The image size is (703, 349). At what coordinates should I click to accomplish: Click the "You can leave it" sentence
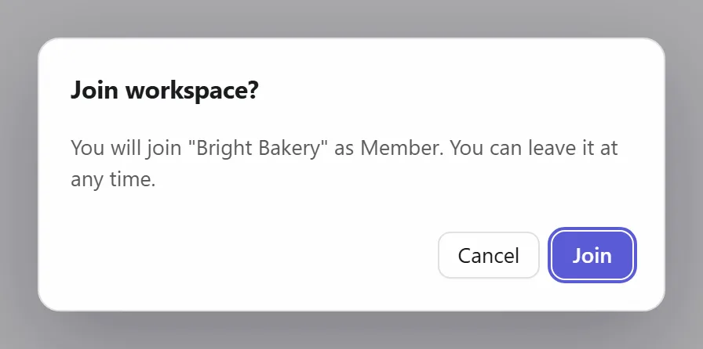523,148
